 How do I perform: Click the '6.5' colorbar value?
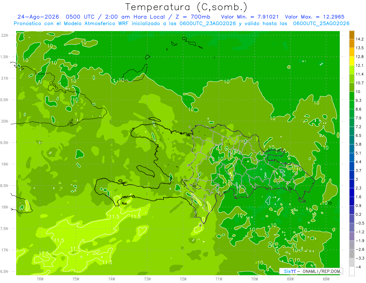[x=359, y=135]
